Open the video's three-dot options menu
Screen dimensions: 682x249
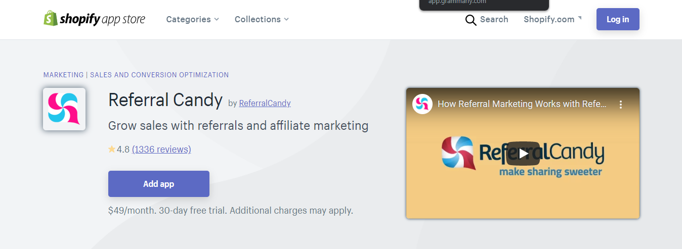(621, 105)
